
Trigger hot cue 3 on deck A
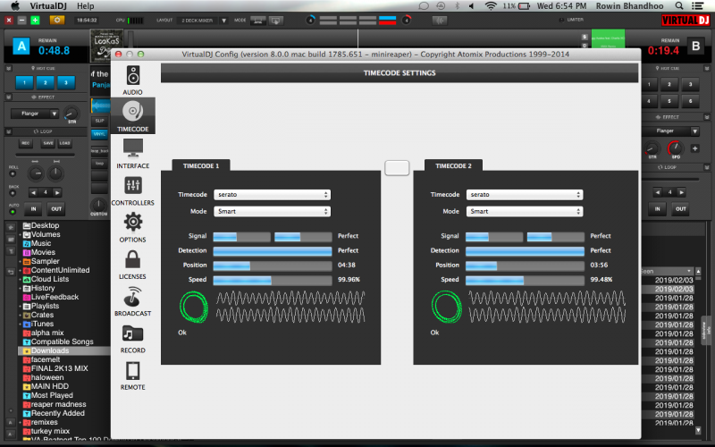pos(66,83)
